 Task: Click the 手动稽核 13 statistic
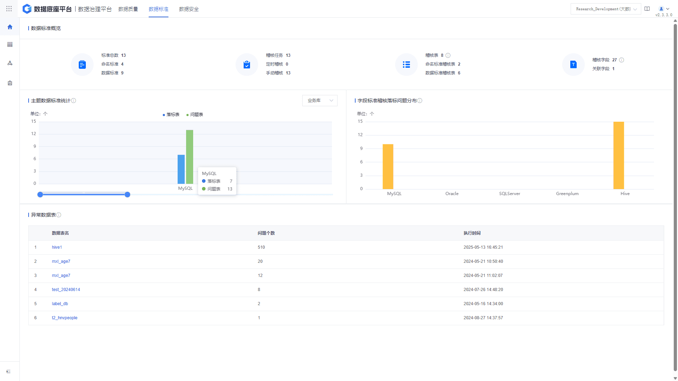[278, 73]
